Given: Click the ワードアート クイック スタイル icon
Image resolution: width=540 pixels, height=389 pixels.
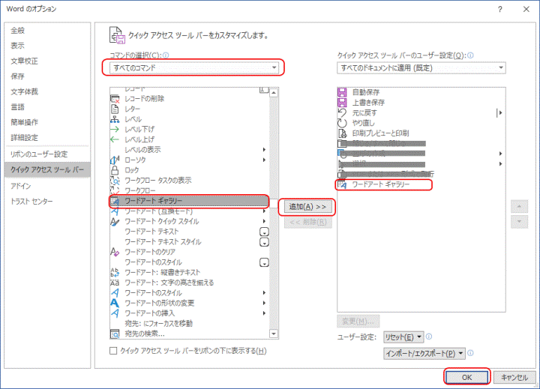Looking at the screenshot, I should coord(115,221).
